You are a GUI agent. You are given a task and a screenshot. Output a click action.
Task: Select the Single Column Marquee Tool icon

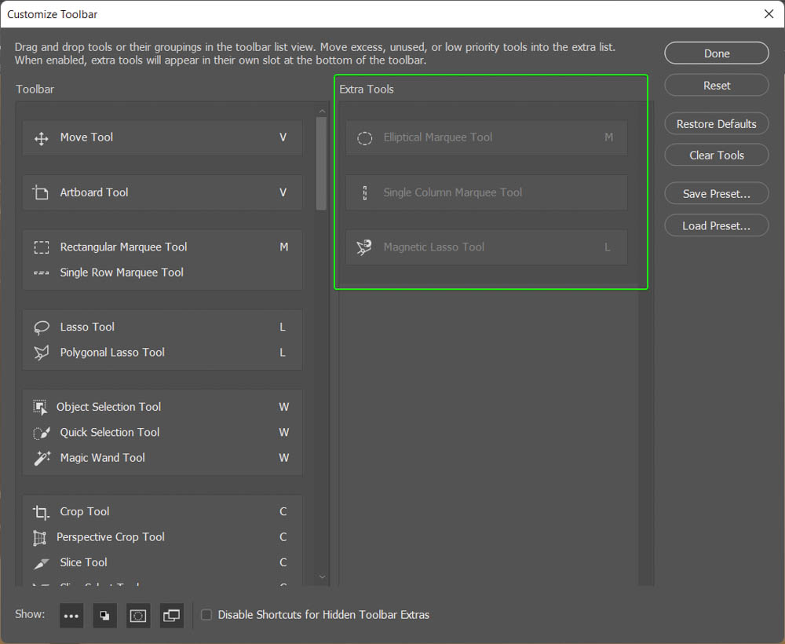coord(364,192)
